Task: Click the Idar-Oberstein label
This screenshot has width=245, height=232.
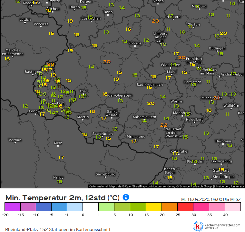Action: 120,95
